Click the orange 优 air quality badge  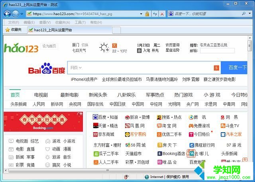pyautogui.click(x=114, y=45)
